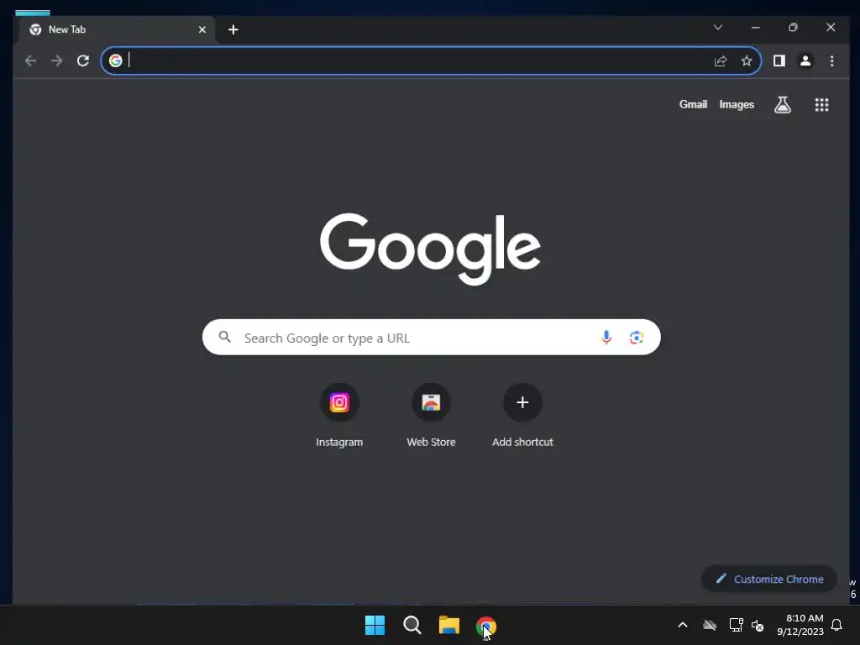Open Windows taskbar search
This screenshot has height=645, width=860.
point(412,625)
